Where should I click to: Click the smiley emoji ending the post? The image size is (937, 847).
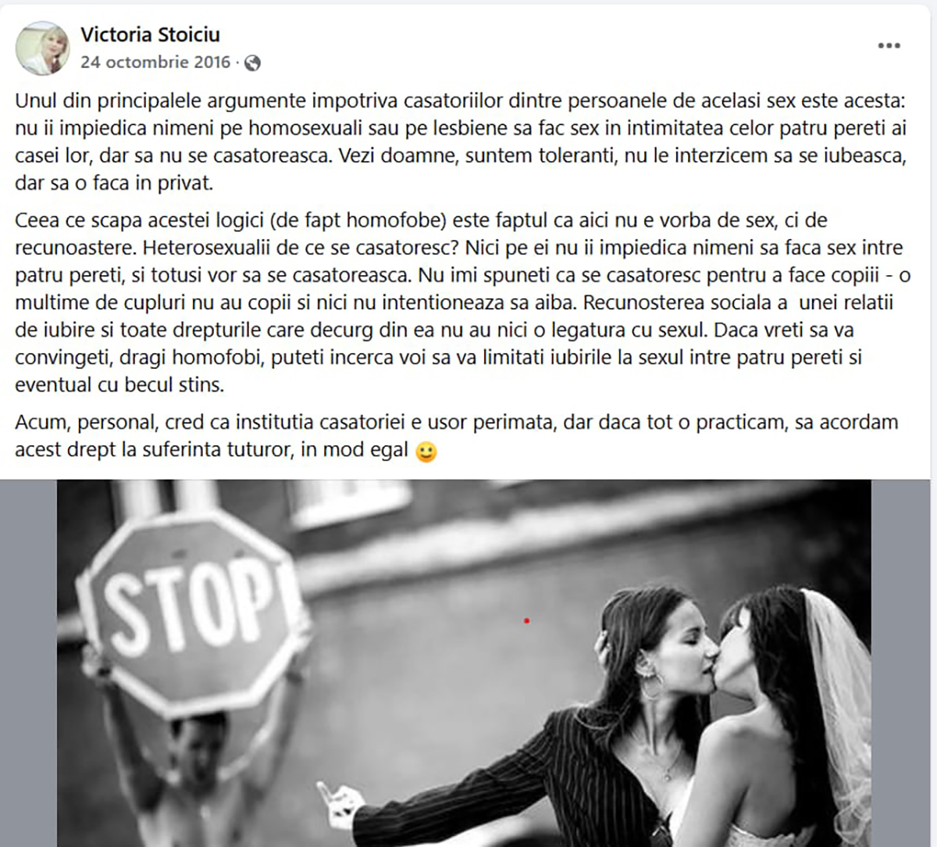pos(426,452)
